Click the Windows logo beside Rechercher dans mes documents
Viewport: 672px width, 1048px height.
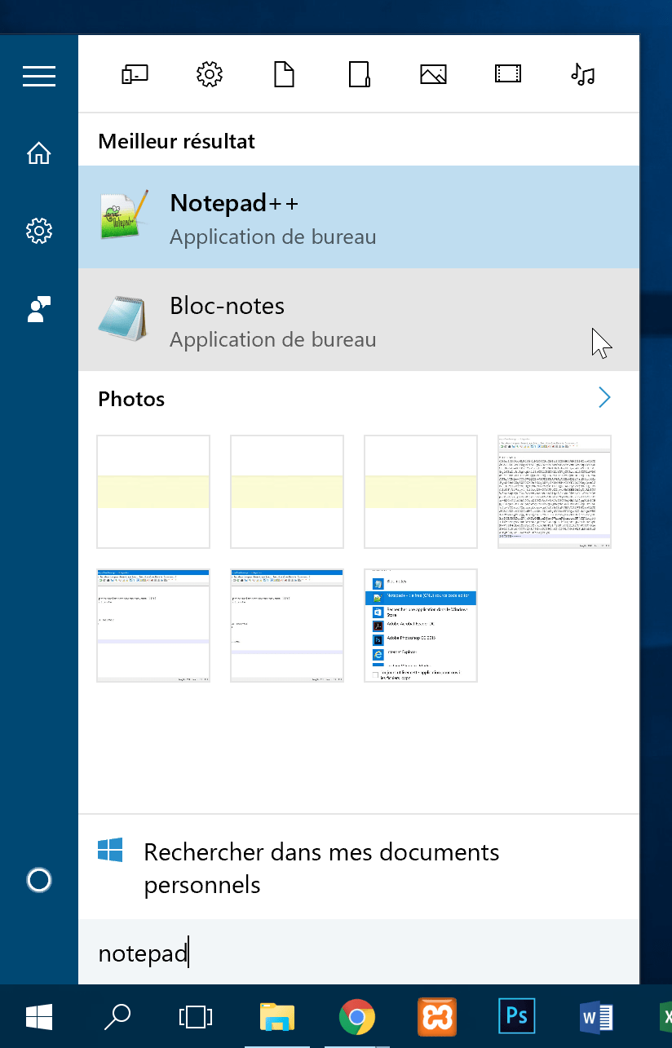pyautogui.click(x=110, y=850)
